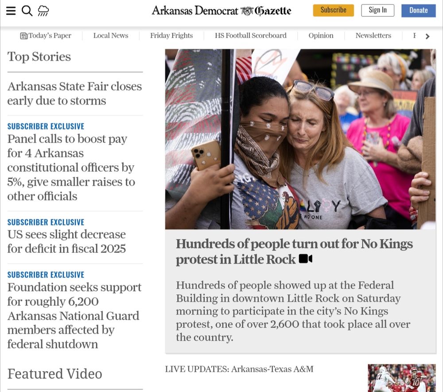Click the video camera icon in headline

click(x=306, y=258)
